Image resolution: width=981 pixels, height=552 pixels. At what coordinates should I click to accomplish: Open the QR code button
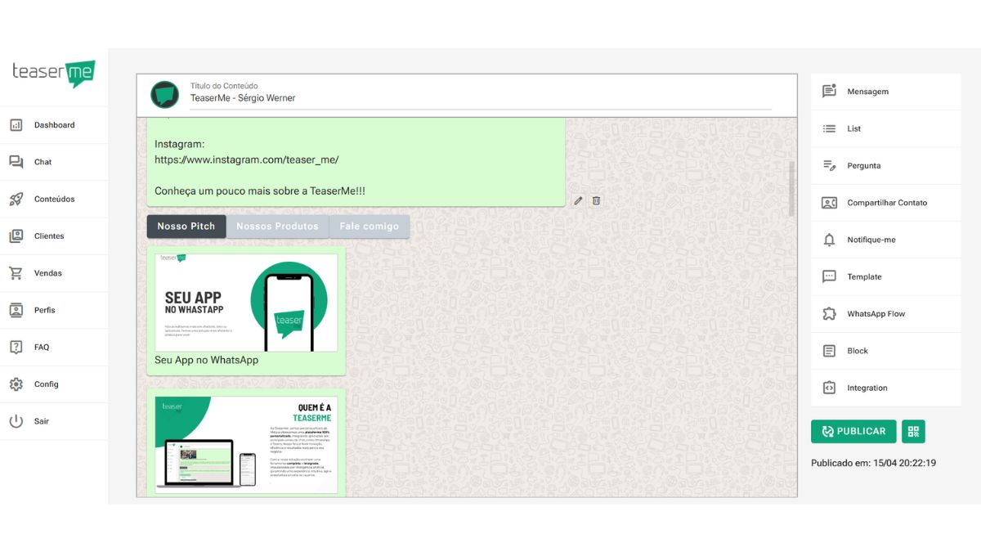(x=913, y=431)
